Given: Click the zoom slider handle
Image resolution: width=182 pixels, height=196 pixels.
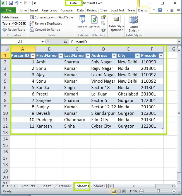Looking at the screenshot, I should pos(158,191).
